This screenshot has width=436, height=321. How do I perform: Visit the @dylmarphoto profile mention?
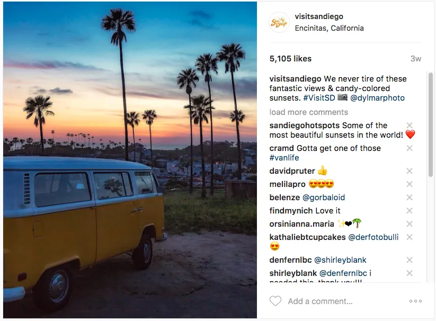click(x=377, y=98)
